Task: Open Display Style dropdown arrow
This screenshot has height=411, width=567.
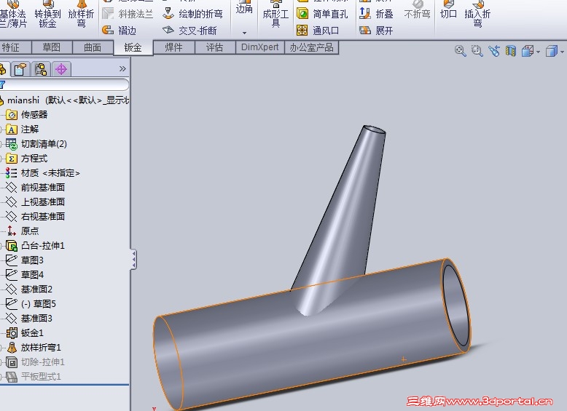Action: click(x=562, y=52)
